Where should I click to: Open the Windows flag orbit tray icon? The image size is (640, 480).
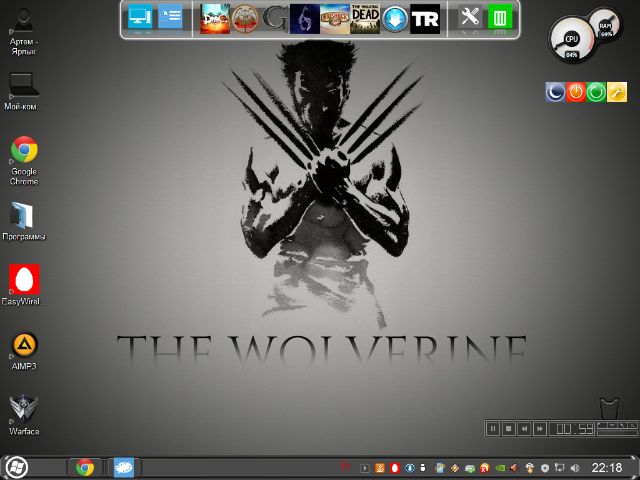point(439,468)
